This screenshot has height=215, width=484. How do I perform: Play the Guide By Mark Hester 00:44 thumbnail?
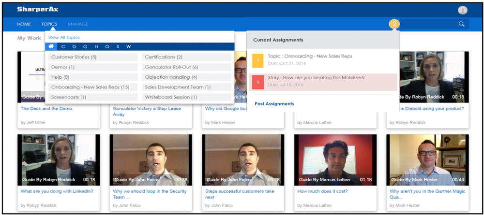pos(427,160)
